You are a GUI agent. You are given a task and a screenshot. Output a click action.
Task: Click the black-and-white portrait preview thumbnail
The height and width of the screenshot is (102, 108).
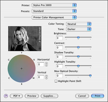click(x=25, y=39)
